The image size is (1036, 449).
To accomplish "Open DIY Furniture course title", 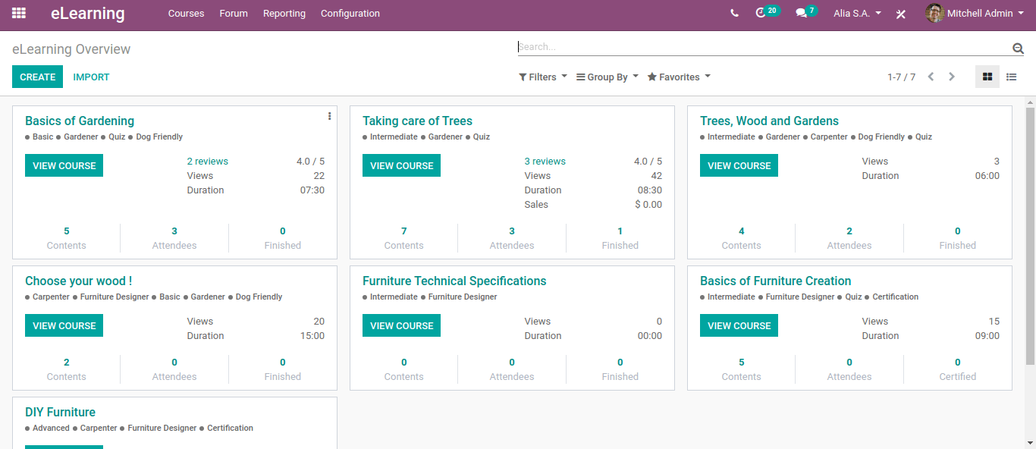I will click(60, 412).
